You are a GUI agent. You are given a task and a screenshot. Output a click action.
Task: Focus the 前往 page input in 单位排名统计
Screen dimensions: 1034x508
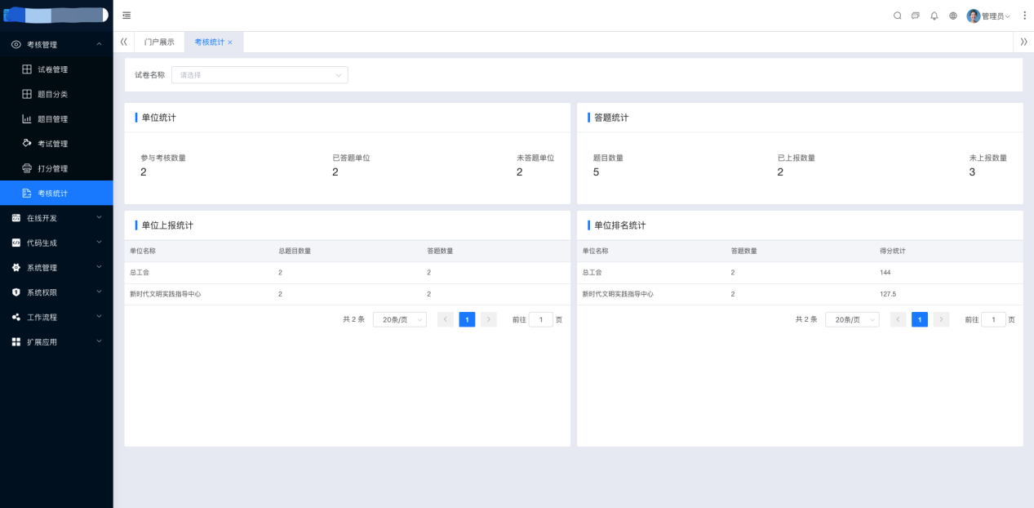coord(993,320)
